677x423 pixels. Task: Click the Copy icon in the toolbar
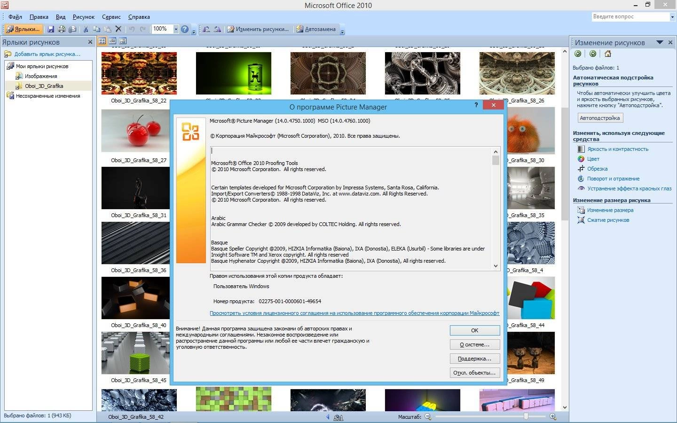(96, 29)
